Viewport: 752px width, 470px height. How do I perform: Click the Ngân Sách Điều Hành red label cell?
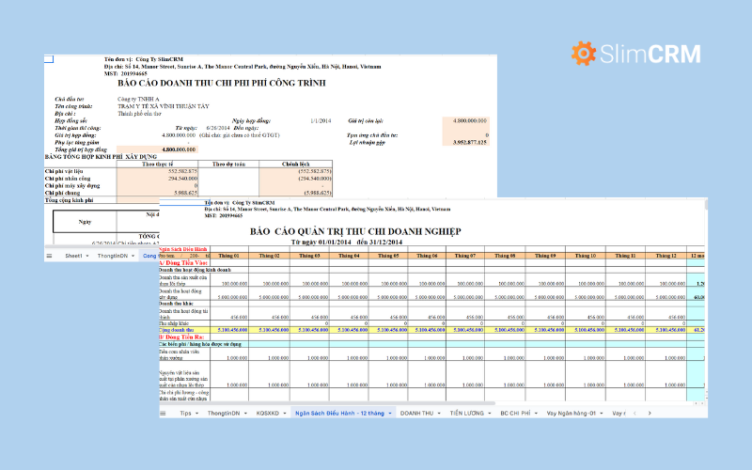183,249
